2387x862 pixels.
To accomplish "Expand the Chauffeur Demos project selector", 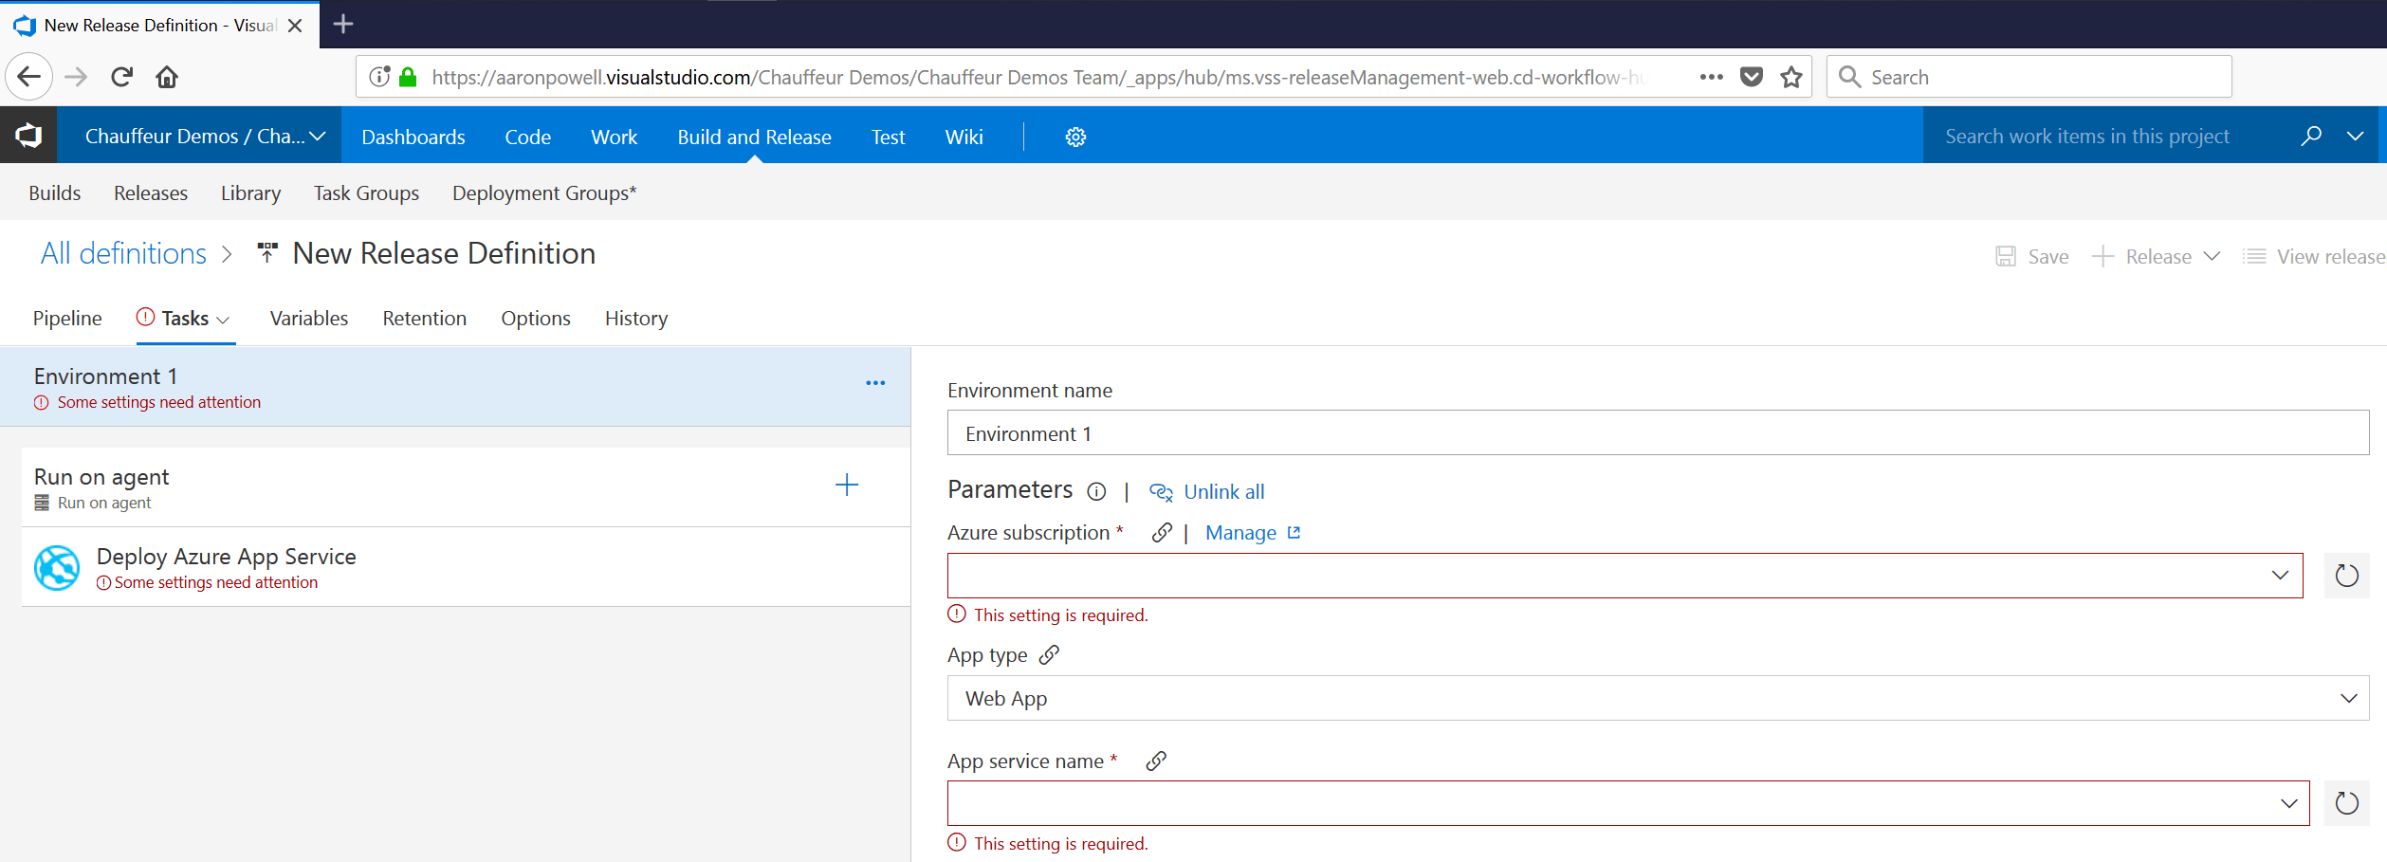I will click(320, 136).
